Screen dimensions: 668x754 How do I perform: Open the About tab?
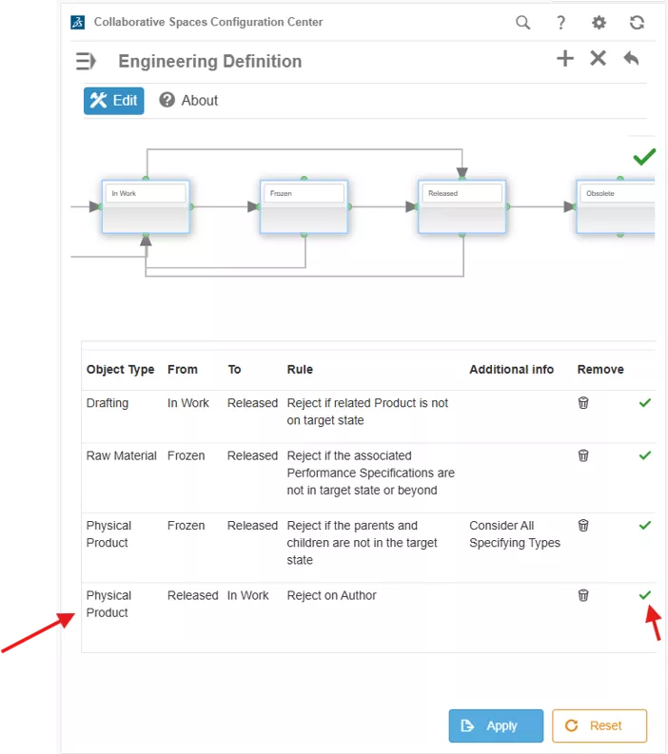(188, 101)
